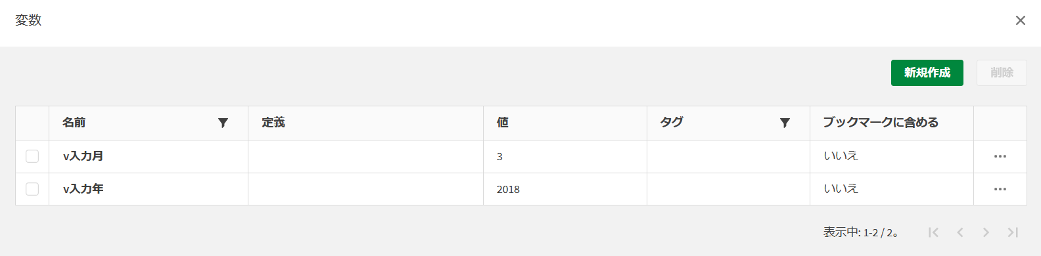The width and height of the screenshot is (1041, 256).
Task: Sort by 値 column header
Action: click(503, 123)
